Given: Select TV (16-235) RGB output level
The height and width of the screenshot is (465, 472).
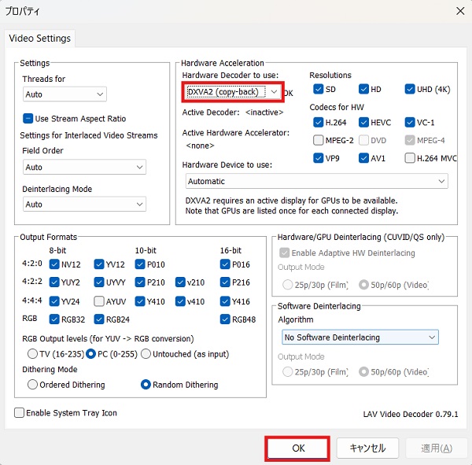Looking at the screenshot, I should point(33,353).
